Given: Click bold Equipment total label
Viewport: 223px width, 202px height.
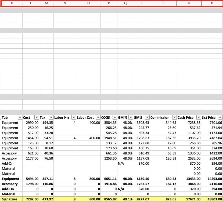Looking at the screenshot, I should coord(10,179).
